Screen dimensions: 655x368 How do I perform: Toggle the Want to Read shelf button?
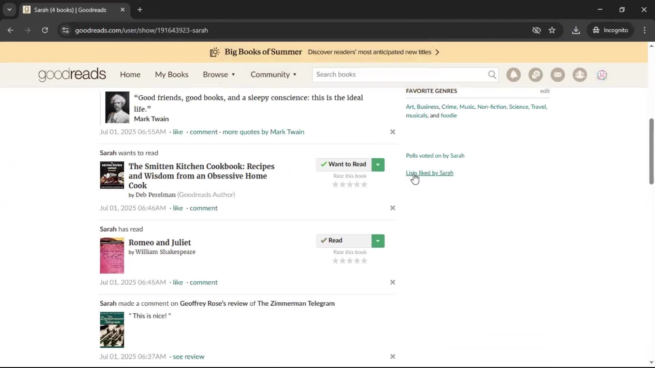pyautogui.click(x=344, y=165)
